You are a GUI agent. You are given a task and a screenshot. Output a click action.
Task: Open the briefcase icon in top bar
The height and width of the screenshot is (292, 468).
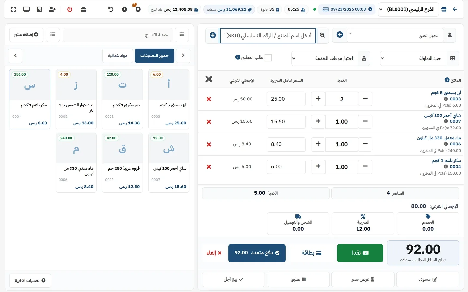[x=84, y=9]
